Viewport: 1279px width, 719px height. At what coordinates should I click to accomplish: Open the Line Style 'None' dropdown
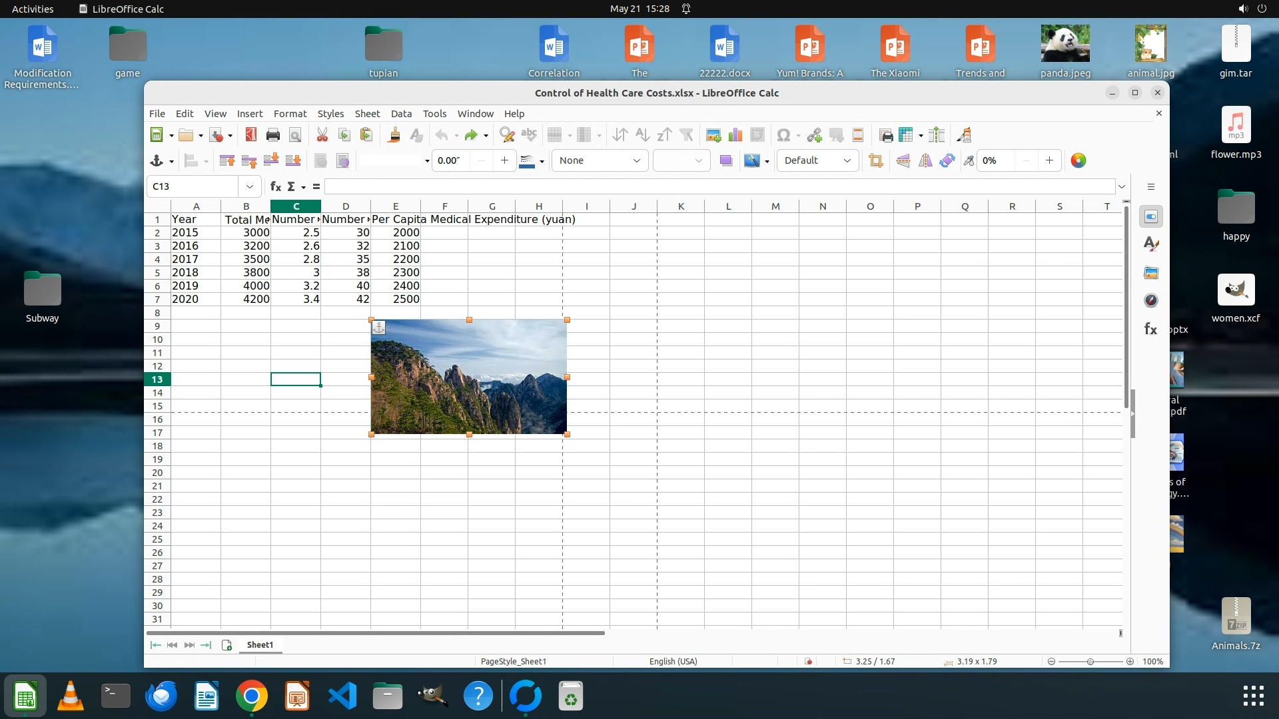point(636,160)
